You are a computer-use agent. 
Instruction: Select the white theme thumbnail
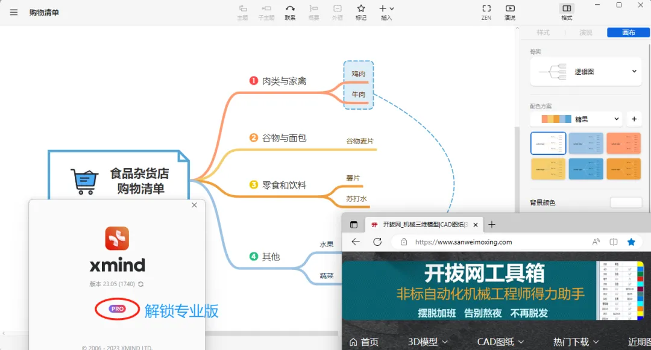(x=548, y=143)
